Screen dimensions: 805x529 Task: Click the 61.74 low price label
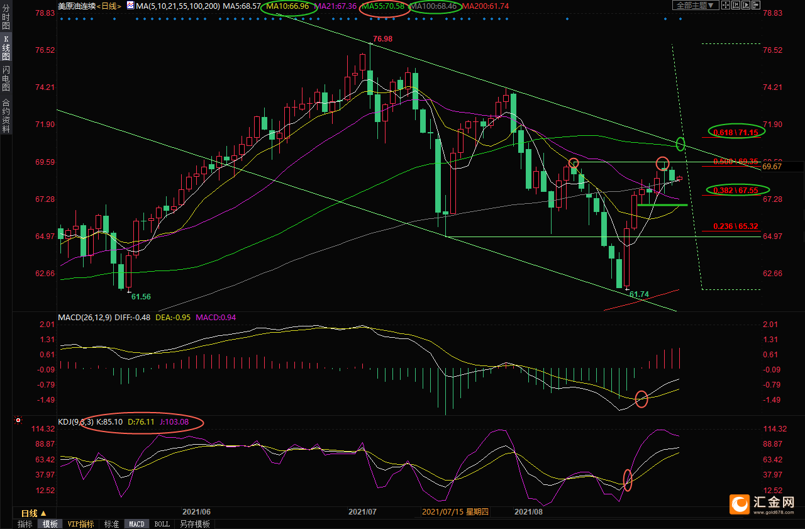pyautogui.click(x=639, y=294)
